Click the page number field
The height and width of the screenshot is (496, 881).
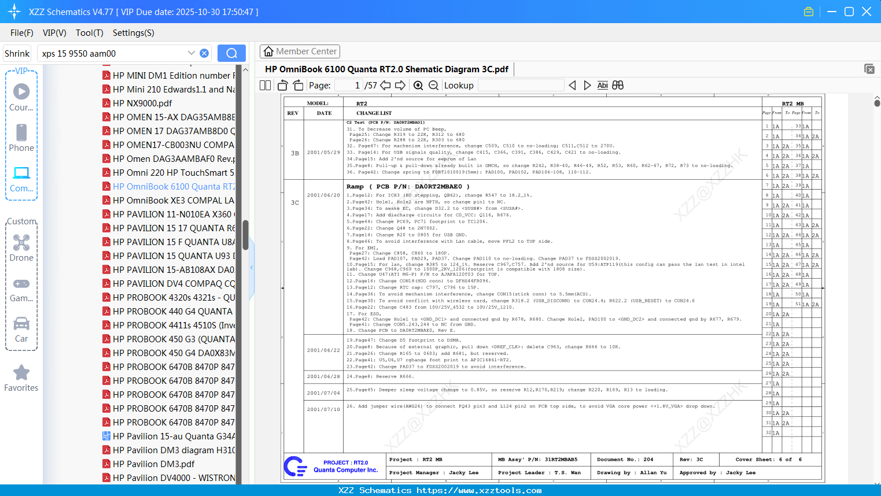pyautogui.click(x=348, y=86)
